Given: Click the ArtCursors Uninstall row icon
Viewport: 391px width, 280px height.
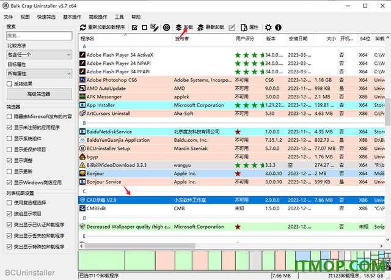Looking at the screenshot, I should point(82,113).
